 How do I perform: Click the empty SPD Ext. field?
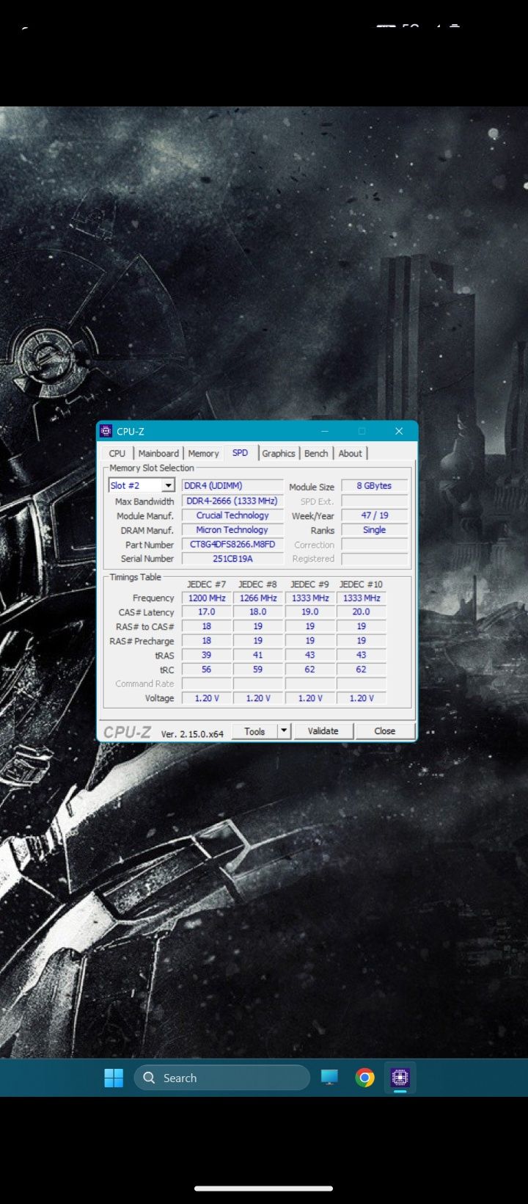point(374,501)
